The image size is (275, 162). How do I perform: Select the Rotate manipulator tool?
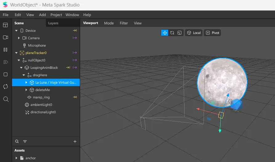tap(172, 33)
